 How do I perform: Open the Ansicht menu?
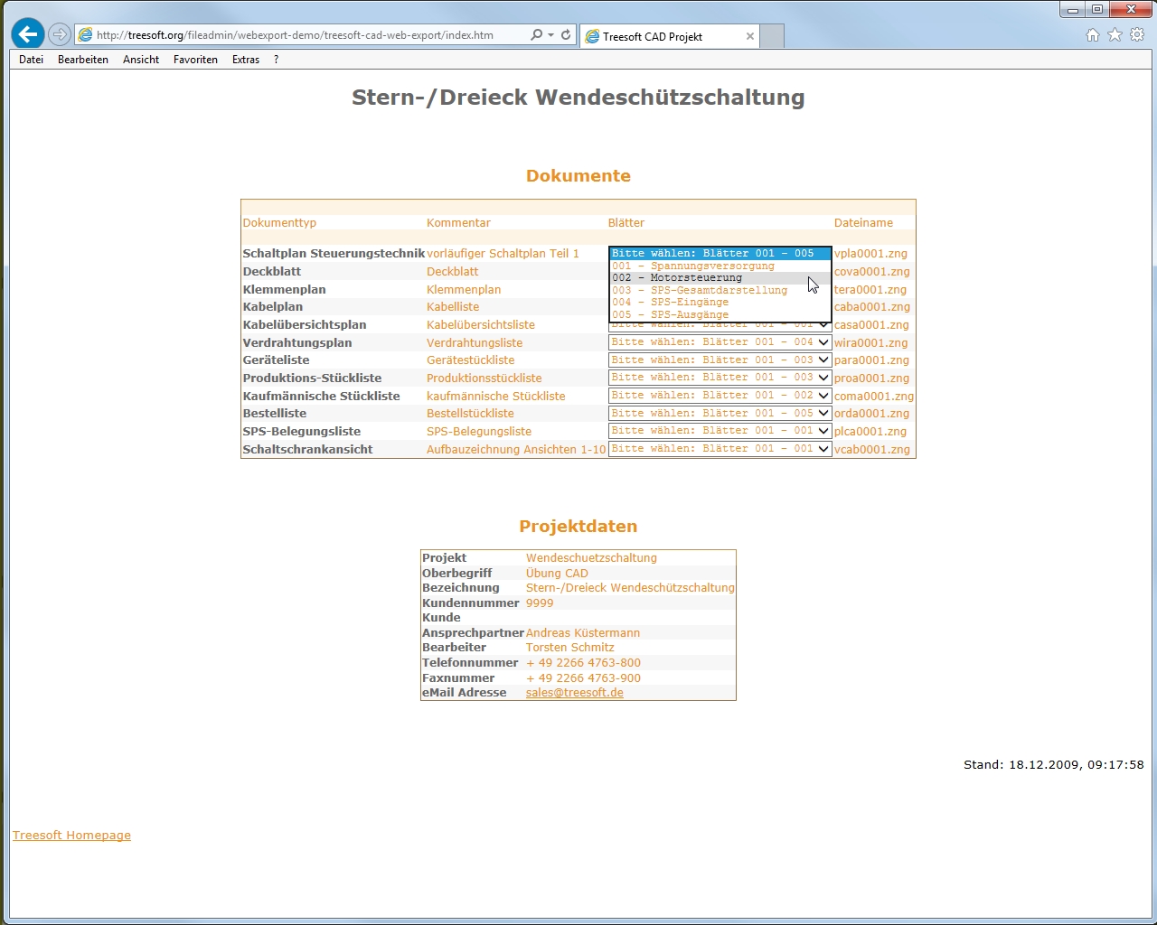[141, 60]
